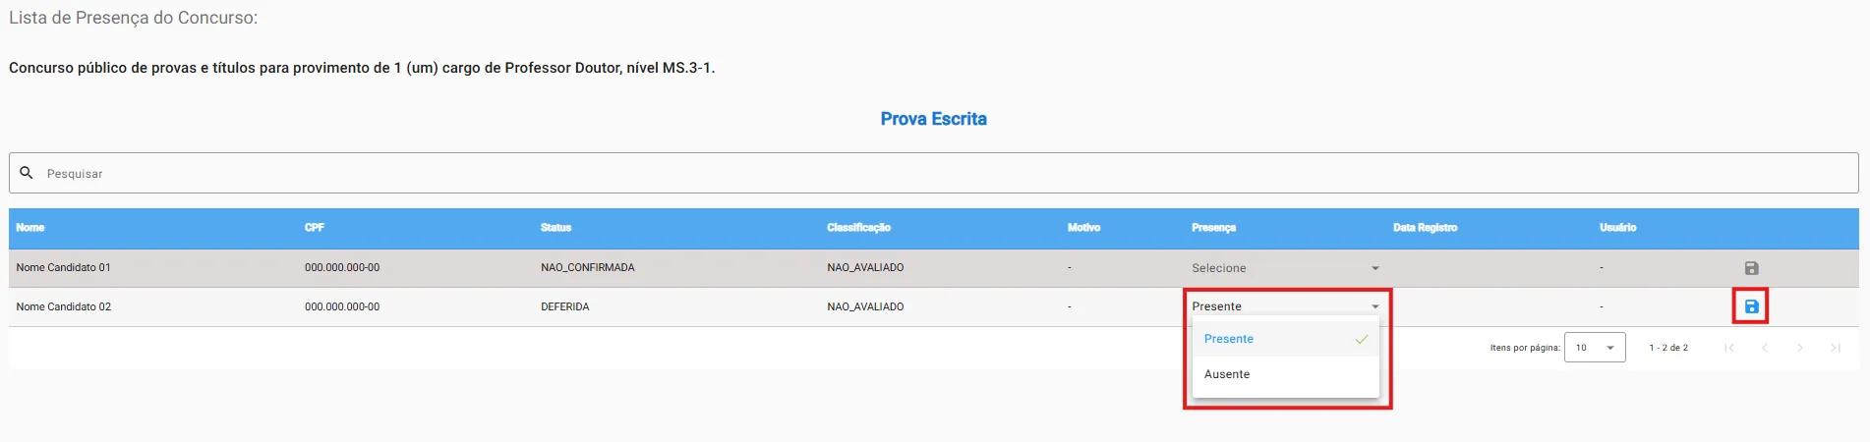This screenshot has width=1870, height=442.
Task: Sort table by Status column header
Action: pos(555,228)
